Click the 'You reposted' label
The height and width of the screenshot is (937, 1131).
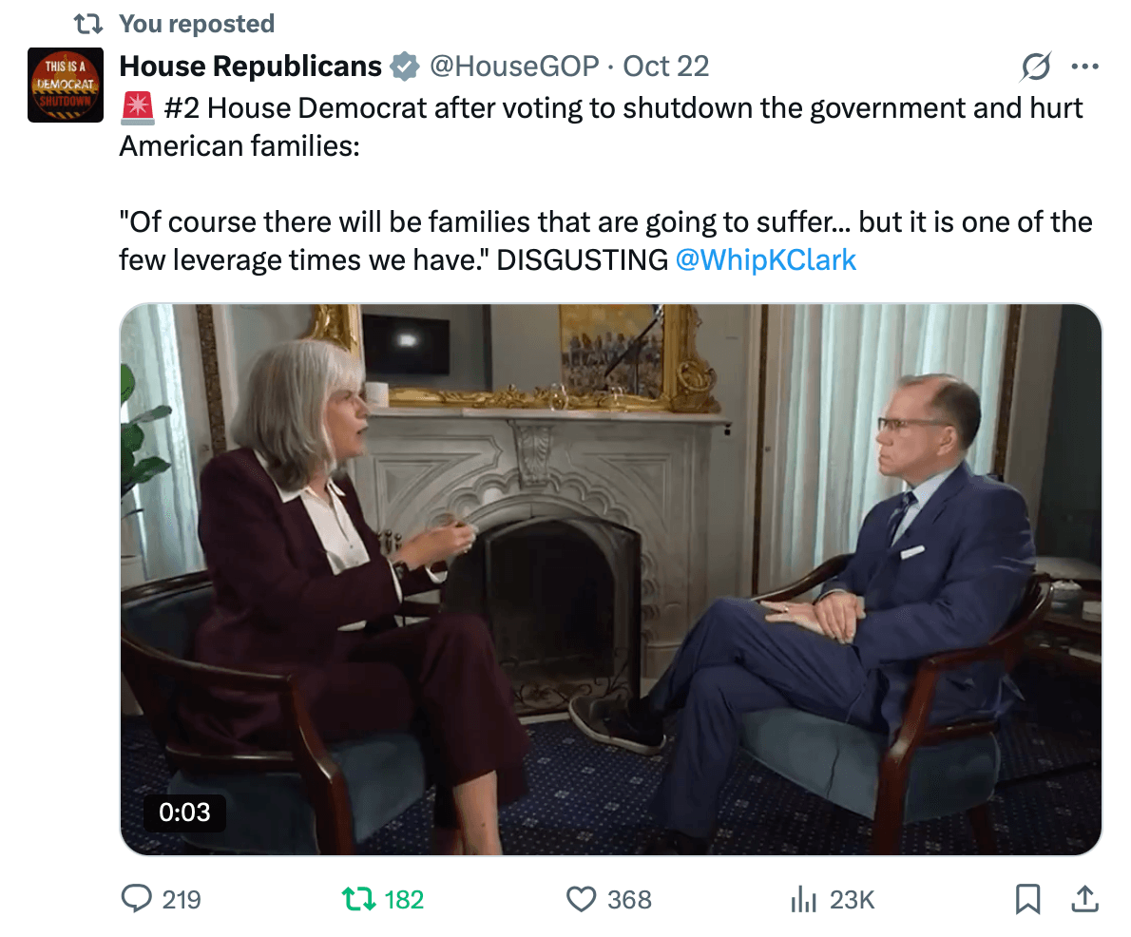click(197, 24)
